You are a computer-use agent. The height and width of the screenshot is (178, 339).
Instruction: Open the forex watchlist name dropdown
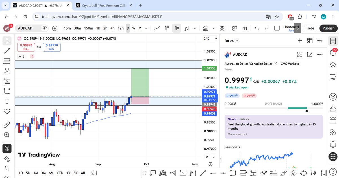point(231,41)
